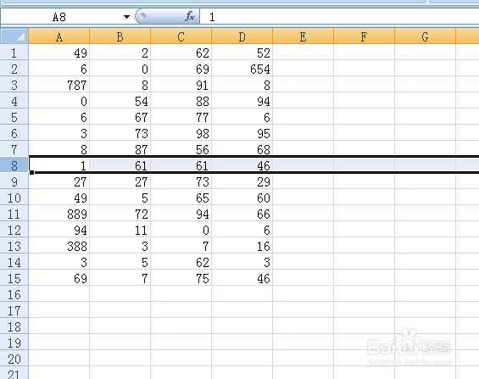Click cell C10 containing 65

181,198
